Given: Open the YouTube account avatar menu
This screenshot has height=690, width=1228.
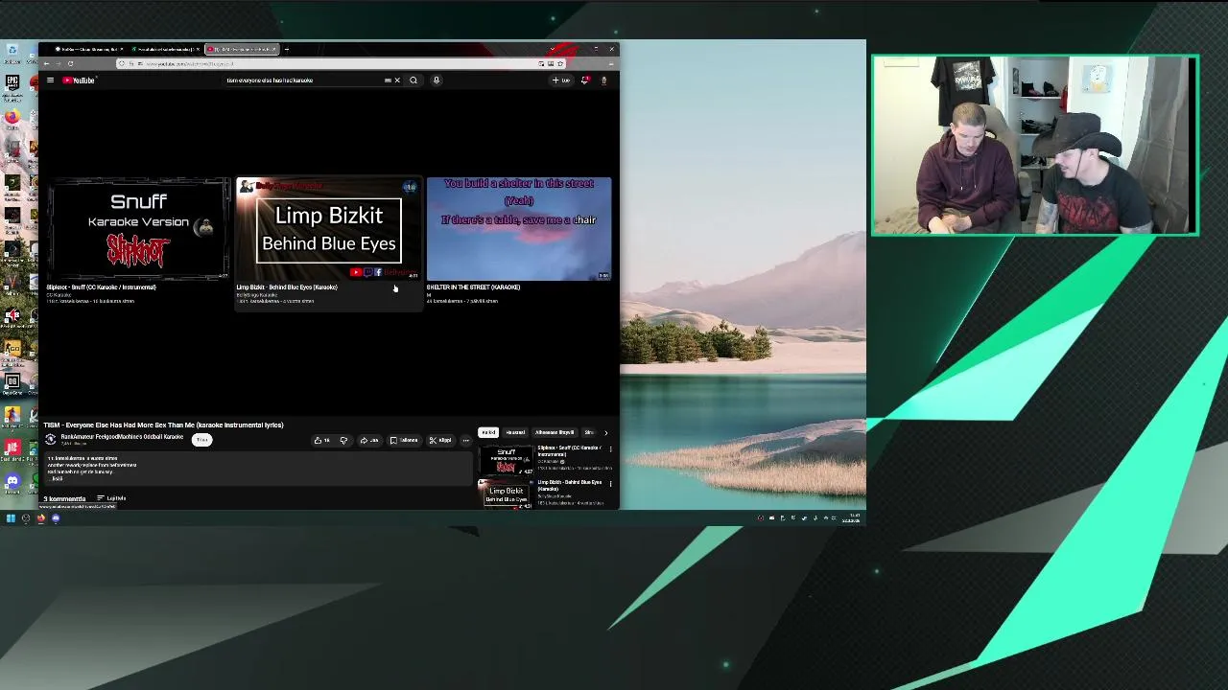Looking at the screenshot, I should tap(603, 80).
